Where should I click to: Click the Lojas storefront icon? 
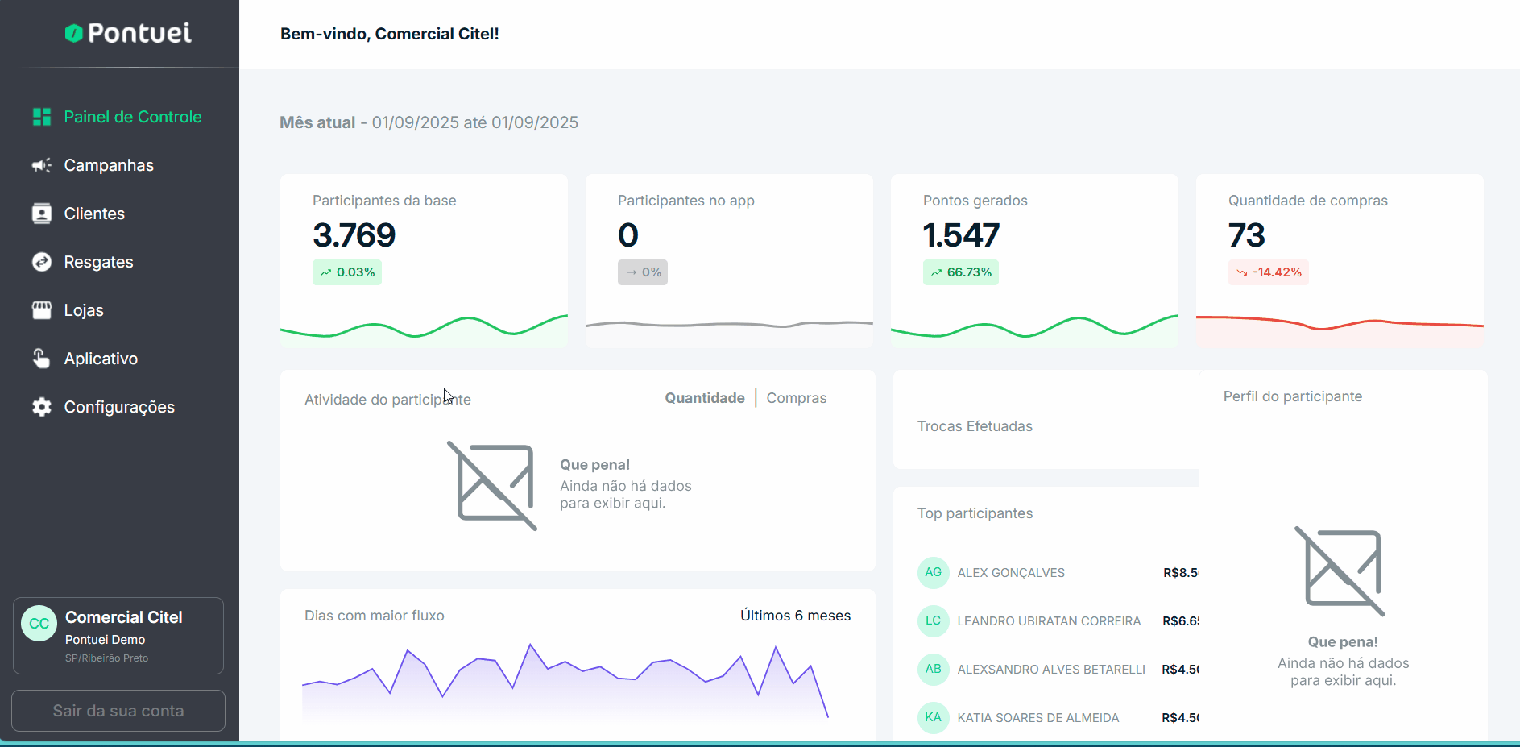coord(42,310)
